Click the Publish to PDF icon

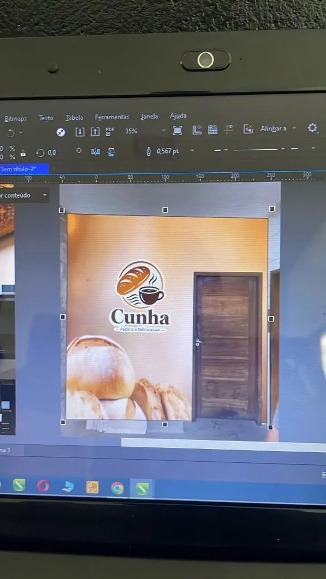coord(110,131)
